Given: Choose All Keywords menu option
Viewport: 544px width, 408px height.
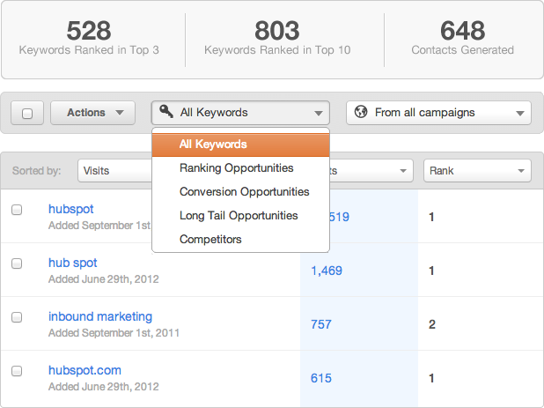Looking at the screenshot, I should coord(240,145).
